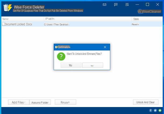Image resolution: width=164 pixels, height=114 pixels.
Task: Sort by the Name column header
Action: (23, 19)
